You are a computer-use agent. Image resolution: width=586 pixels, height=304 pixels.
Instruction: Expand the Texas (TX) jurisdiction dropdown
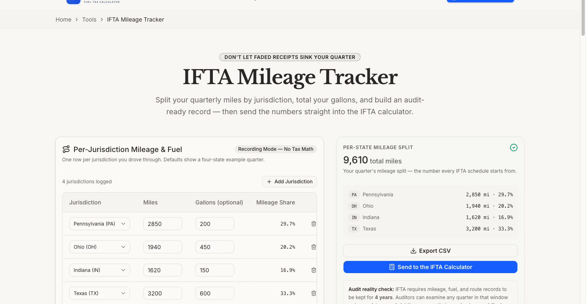[x=100, y=293]
